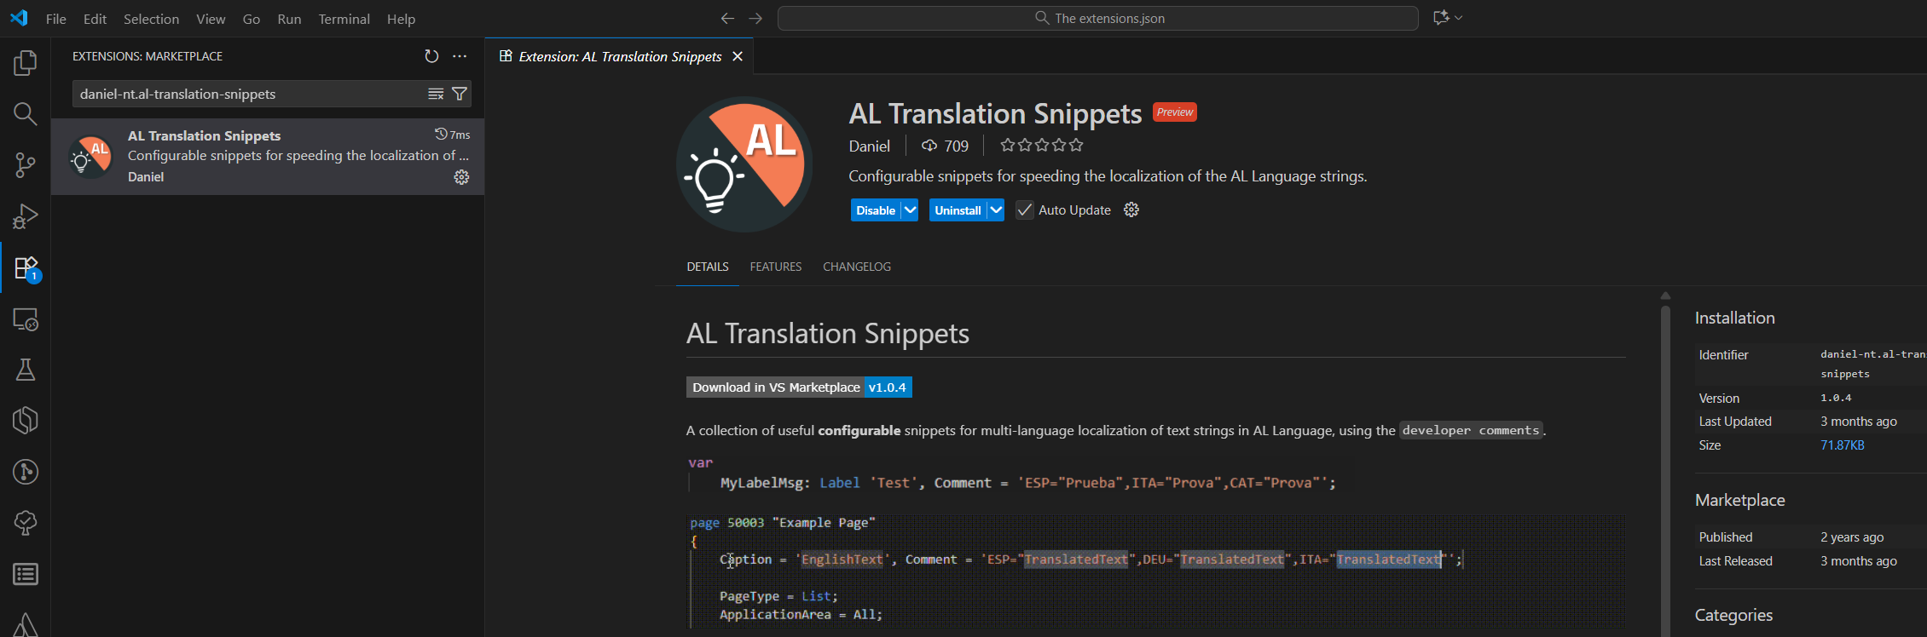Switch to the FEATURES tab

point(776,267)
